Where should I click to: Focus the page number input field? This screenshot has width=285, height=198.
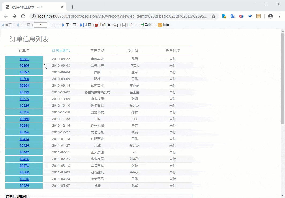click(41, 25)
